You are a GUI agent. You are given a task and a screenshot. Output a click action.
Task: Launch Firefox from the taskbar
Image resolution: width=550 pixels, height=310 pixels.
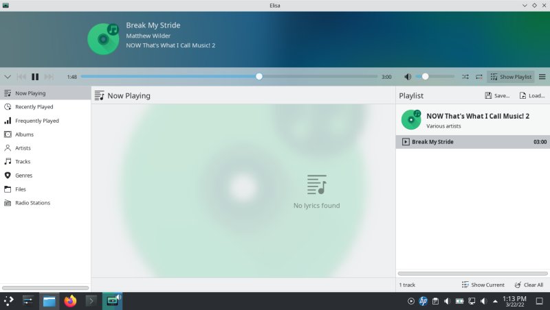click(x=70, y=301)
